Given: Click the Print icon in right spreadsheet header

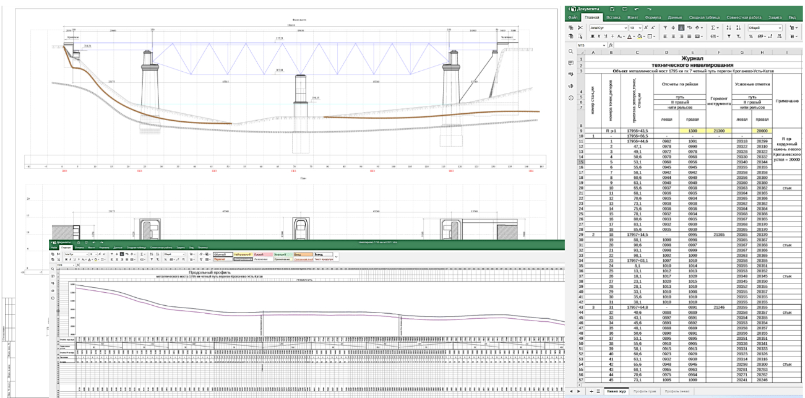Looking at the screenshot, I should point(624,9).
